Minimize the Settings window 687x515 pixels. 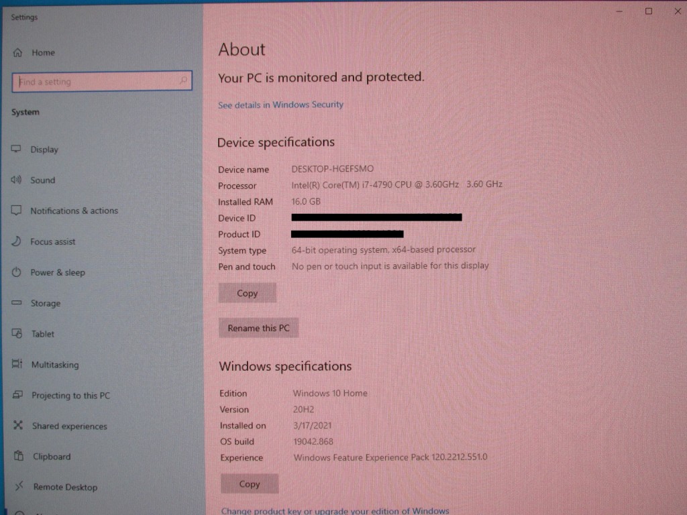coord(619,11)
